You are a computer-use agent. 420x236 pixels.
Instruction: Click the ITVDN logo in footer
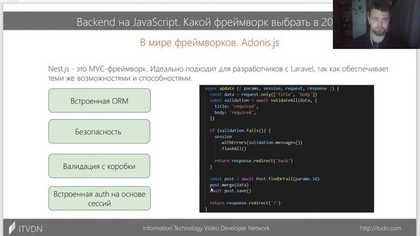[x=26, y=229]
